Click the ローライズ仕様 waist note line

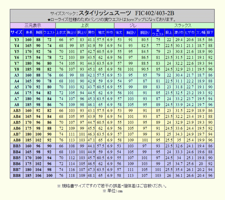(112, 20)
